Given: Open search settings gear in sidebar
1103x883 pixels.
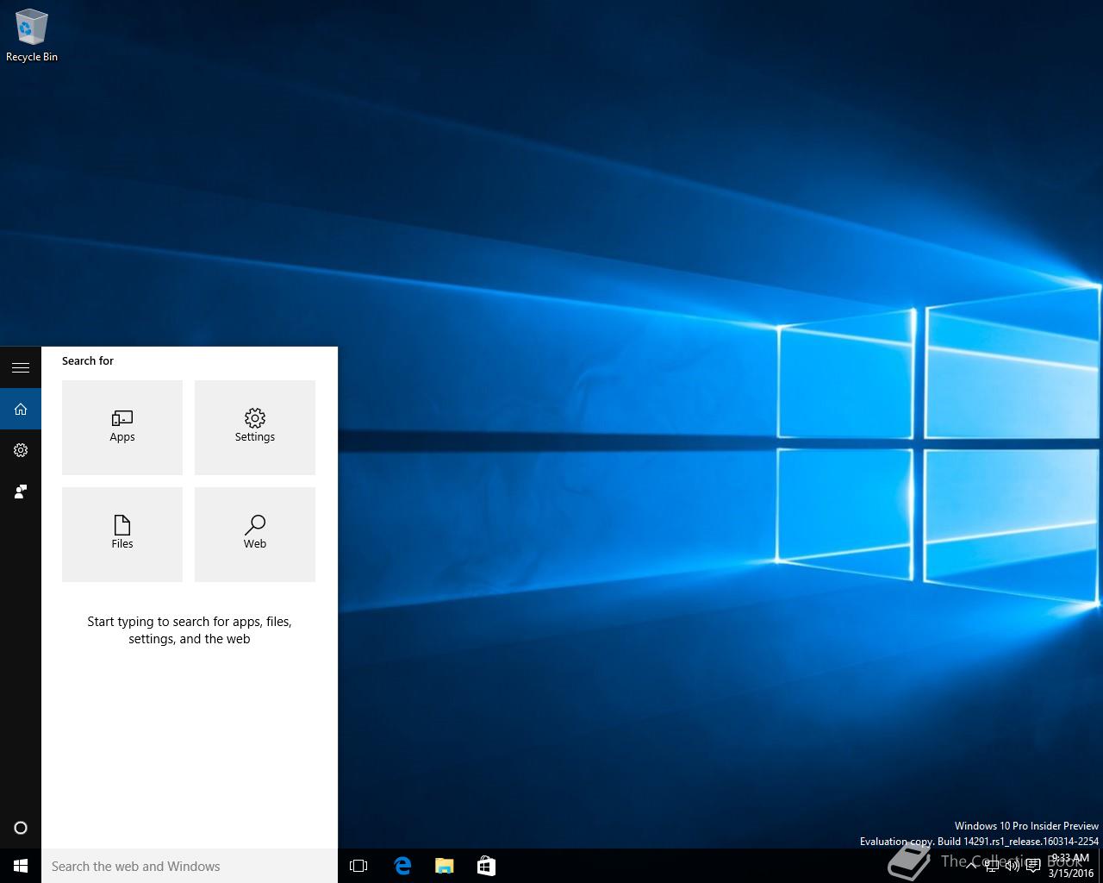Looking at the screenshot, I should [21, 450].
